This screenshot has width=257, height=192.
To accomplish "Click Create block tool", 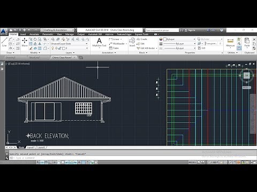I will point(142,39).
